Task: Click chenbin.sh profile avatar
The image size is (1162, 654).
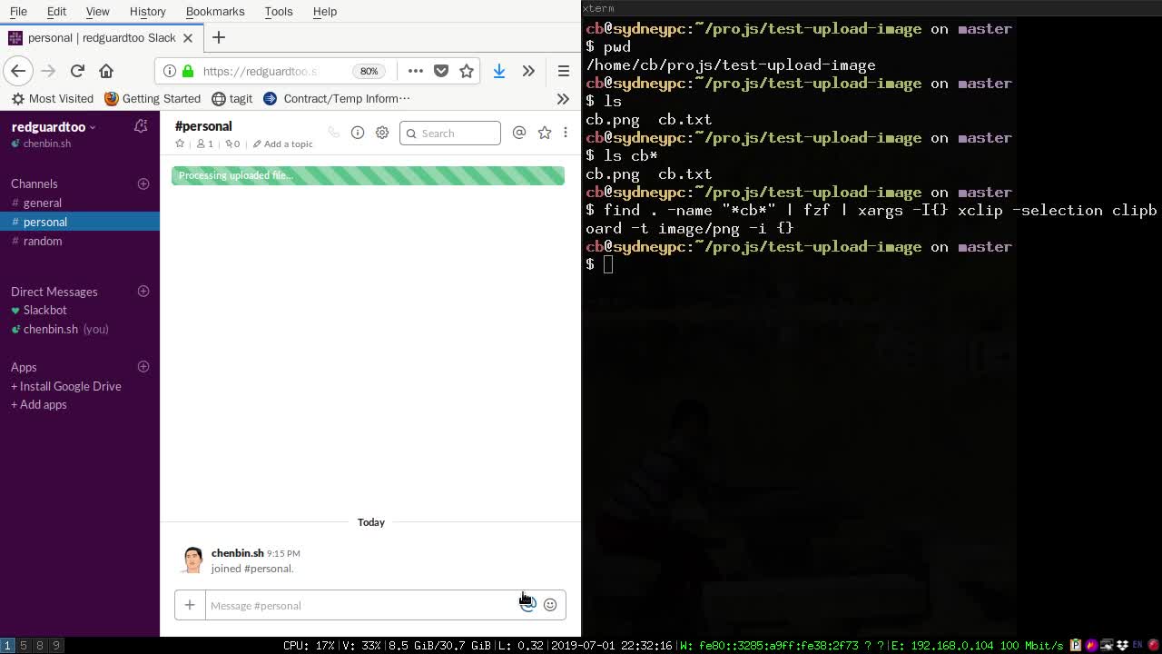Action: [192, 560]
